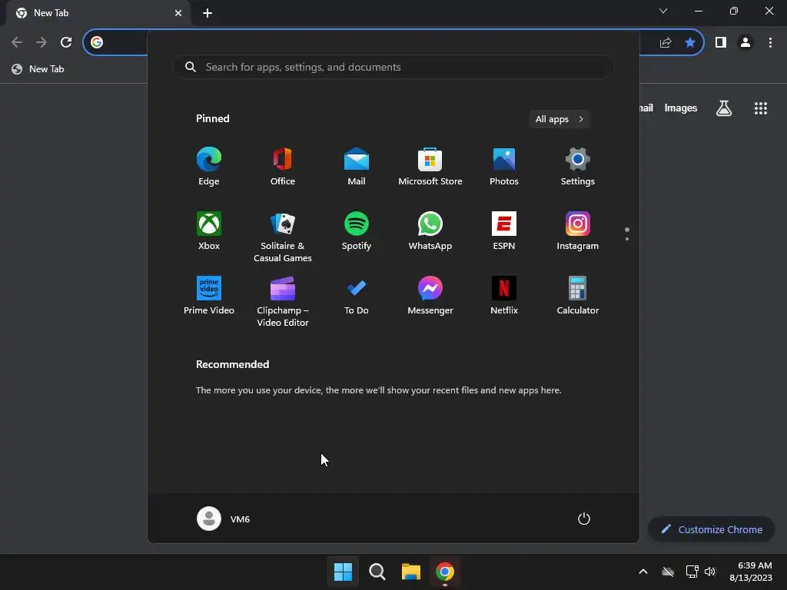The height and width of the screenshot is (590, 787).
Task: Click the Customize Chrome button
Action: [711, 529]
